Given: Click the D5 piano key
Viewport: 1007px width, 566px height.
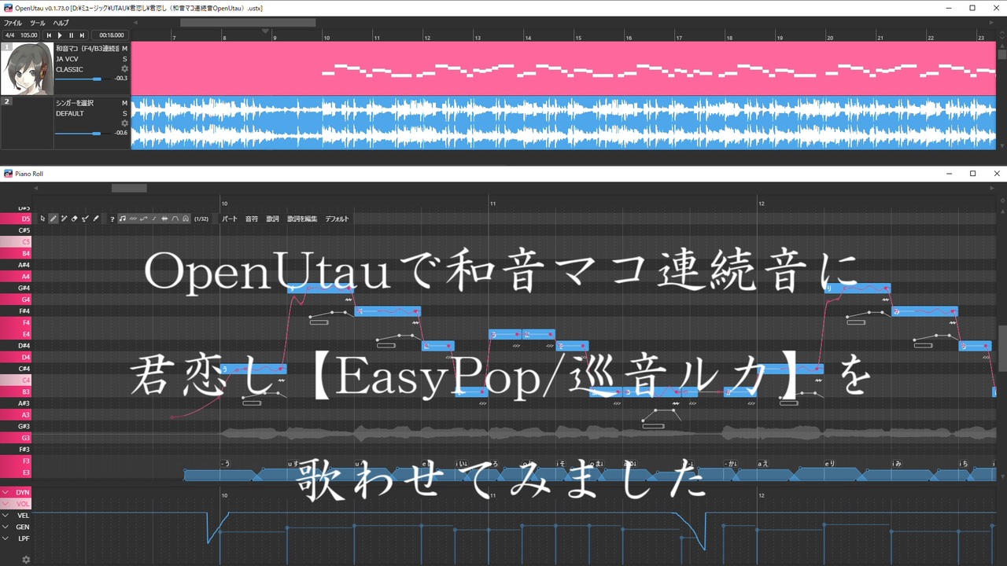Looking at the screenshot, I should 16,219.
